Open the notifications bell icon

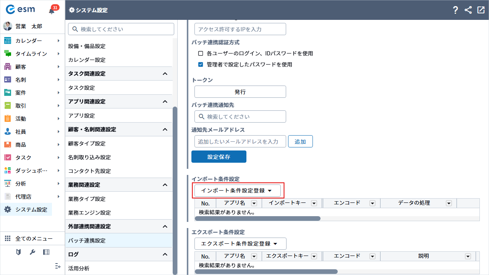52,11
